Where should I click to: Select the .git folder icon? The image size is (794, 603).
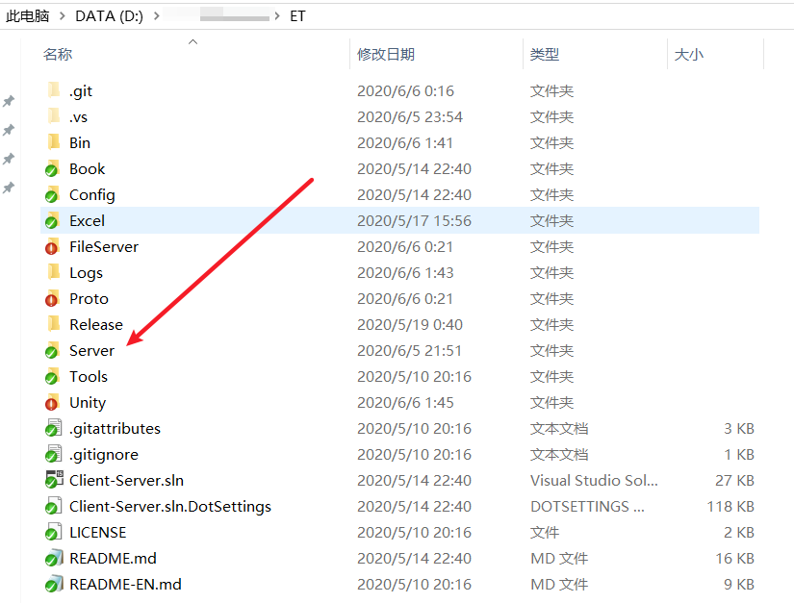[53, 90]
